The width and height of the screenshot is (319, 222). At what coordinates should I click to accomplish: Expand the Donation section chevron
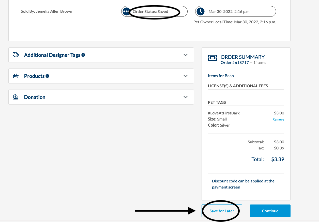(x=186, y=97)
